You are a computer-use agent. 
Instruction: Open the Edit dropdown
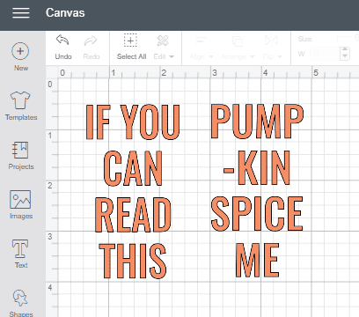[163, 48]
